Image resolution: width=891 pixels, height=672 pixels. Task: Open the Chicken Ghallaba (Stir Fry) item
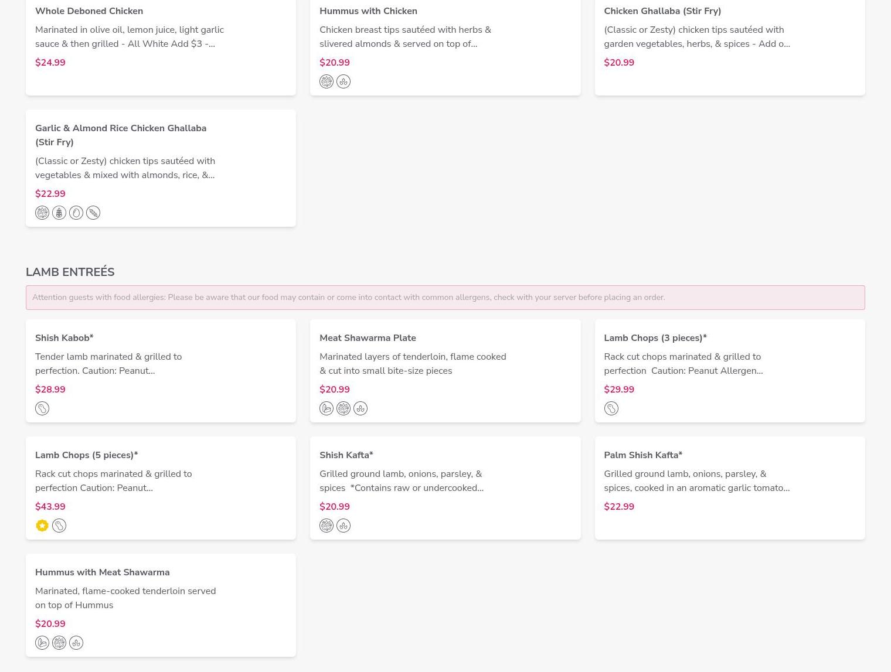tap(662, 11)
